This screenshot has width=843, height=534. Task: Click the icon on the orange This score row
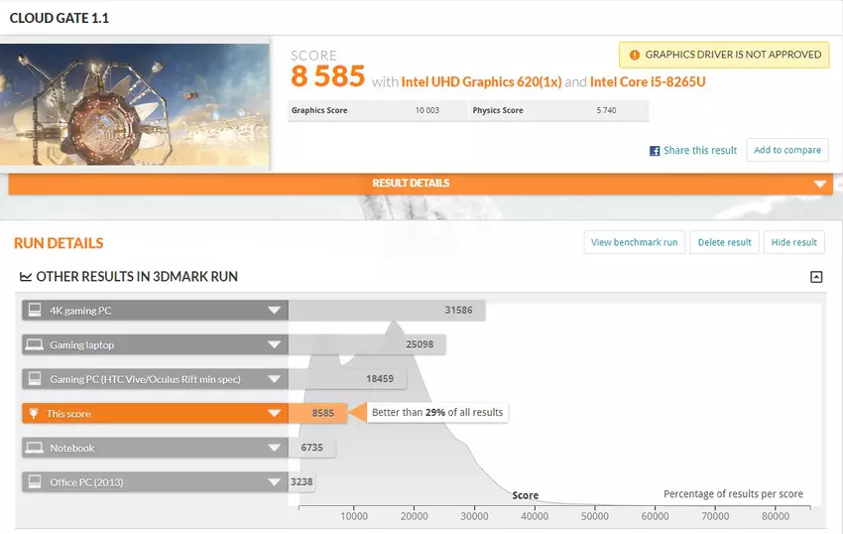(x=35, y=414)
